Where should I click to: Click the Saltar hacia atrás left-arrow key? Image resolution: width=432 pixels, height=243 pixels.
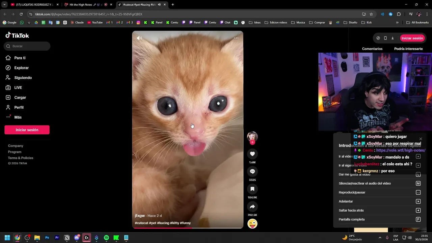point(418,210)
